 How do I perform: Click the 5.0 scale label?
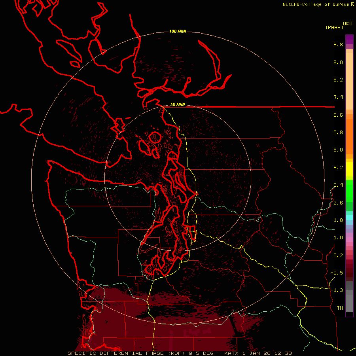tap(338, 150)
